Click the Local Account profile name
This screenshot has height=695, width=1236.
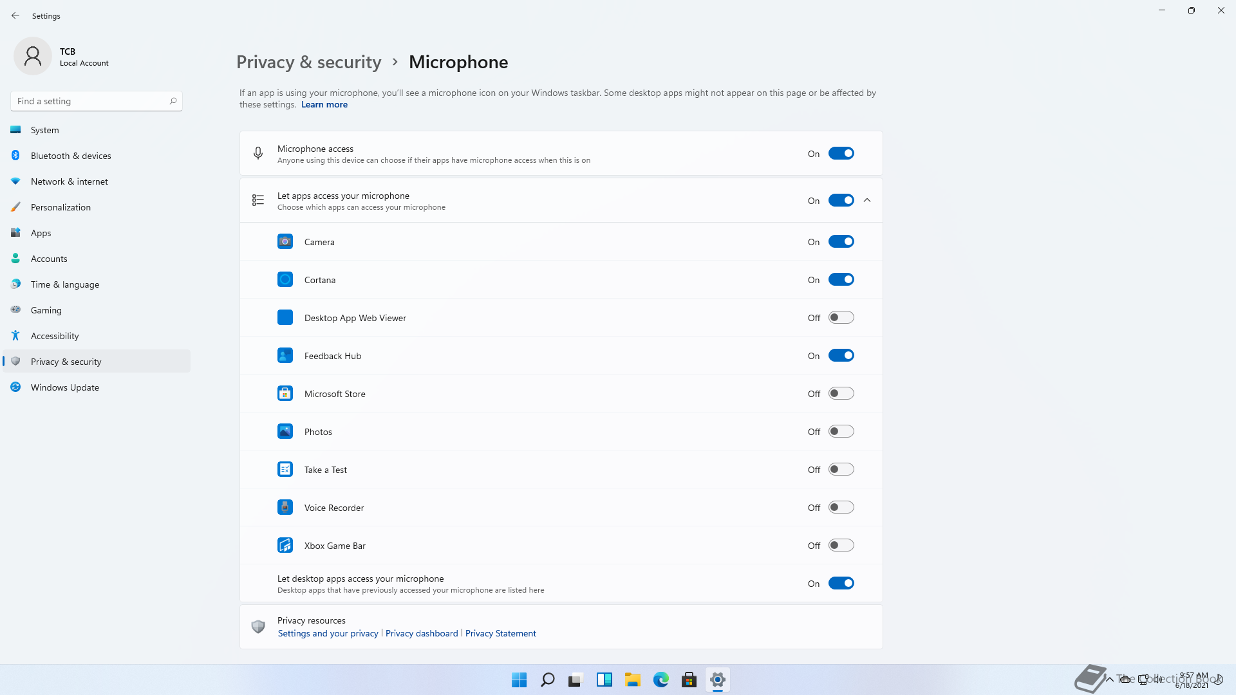[84, 63]
